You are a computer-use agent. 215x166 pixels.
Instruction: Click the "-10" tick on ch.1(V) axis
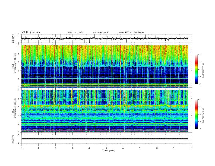click(18, 43)
